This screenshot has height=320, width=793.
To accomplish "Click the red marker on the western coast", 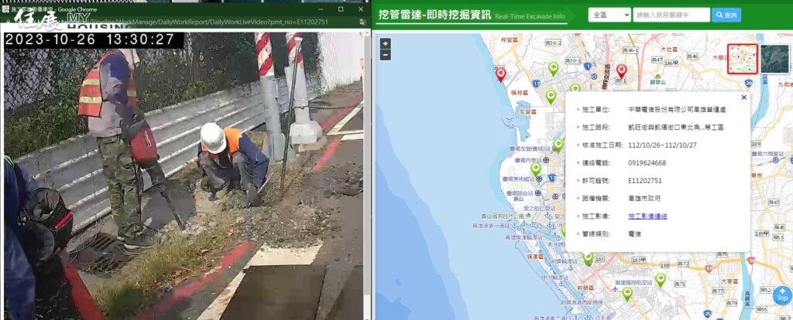I will pyautogui.click(x=500, y=73).
